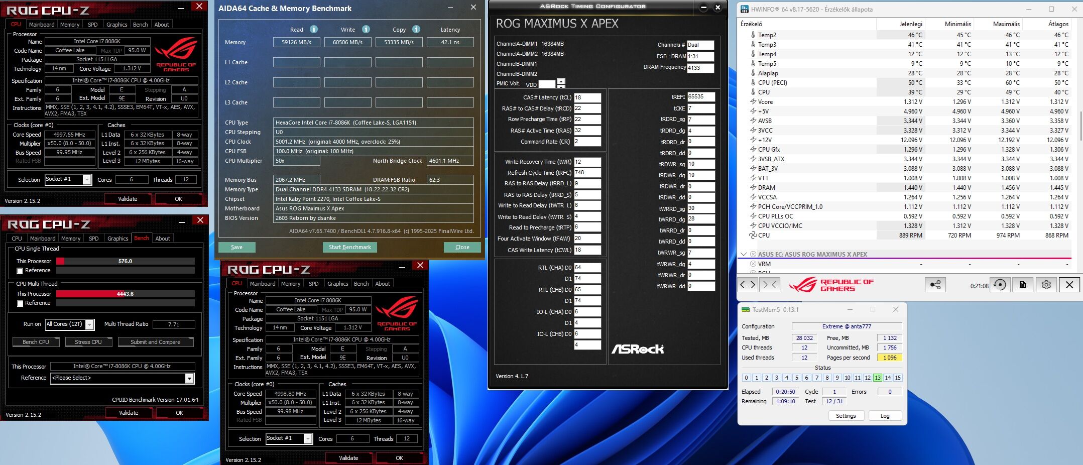Screen dimensions: 1083x465
Task: Click Validate in top CPU-Z window
Action: point(128,199)
